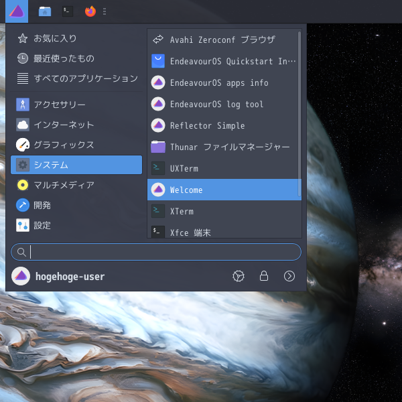Launch UXTerm terminal
402x402 pixels.
click(222, 168)
